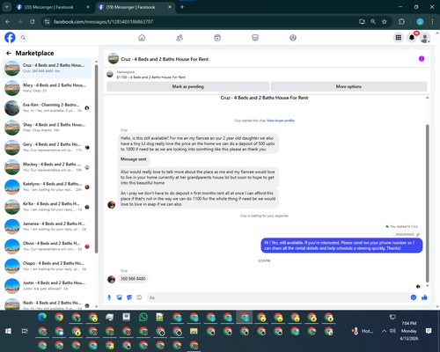Screen dimensions: 440x352
Task: Click the conversation scrollbar
Action: point(428,202)
